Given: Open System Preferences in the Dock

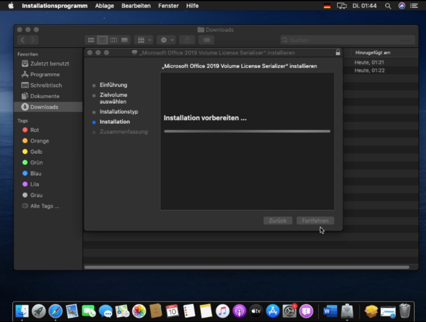Looking at the screenshot, I should pos(289,311).
